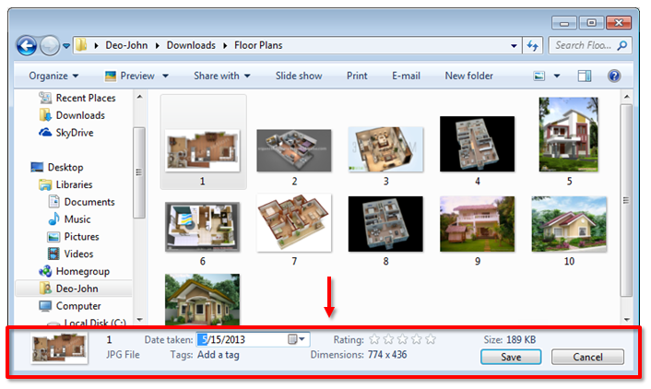Click the greyed Forward navigation arrow
Viewport: 651px width, 389px height.
[x=50, y=46]
